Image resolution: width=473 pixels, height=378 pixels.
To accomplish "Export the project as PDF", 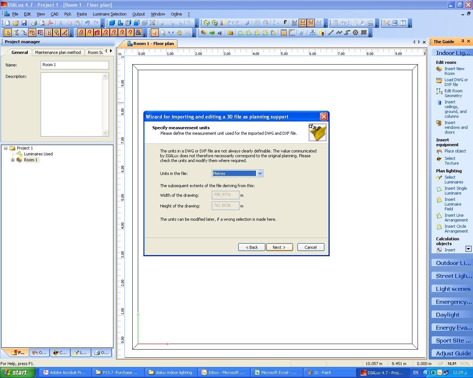I will pyautogui.click(x=50, y=23).
